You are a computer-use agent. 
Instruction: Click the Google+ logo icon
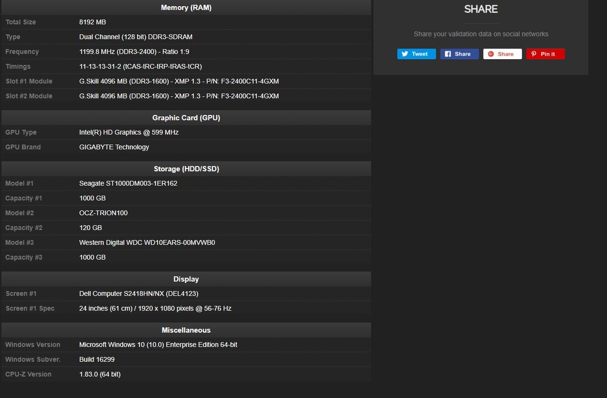pos(491,54)
